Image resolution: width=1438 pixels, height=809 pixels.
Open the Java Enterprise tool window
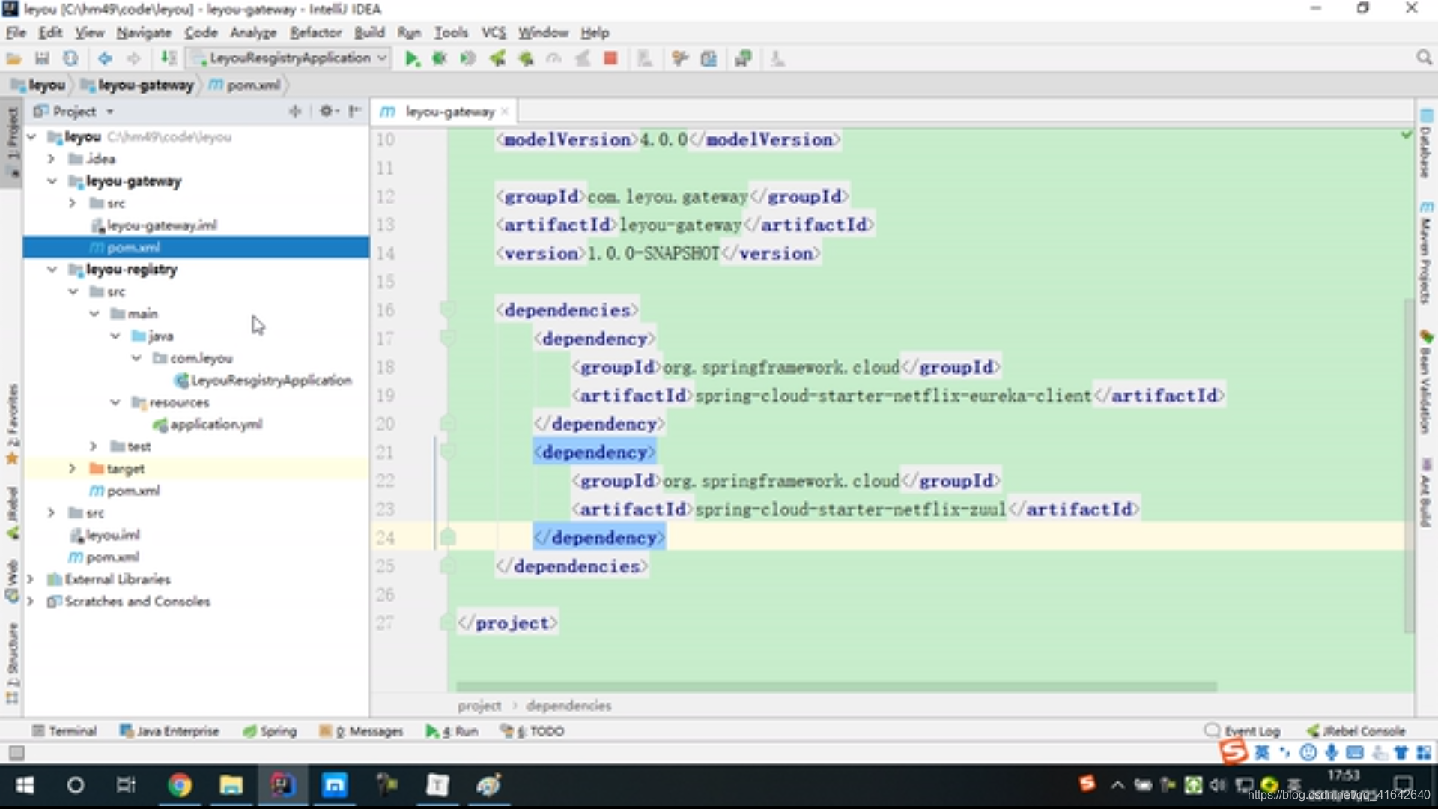pos(169,731)
